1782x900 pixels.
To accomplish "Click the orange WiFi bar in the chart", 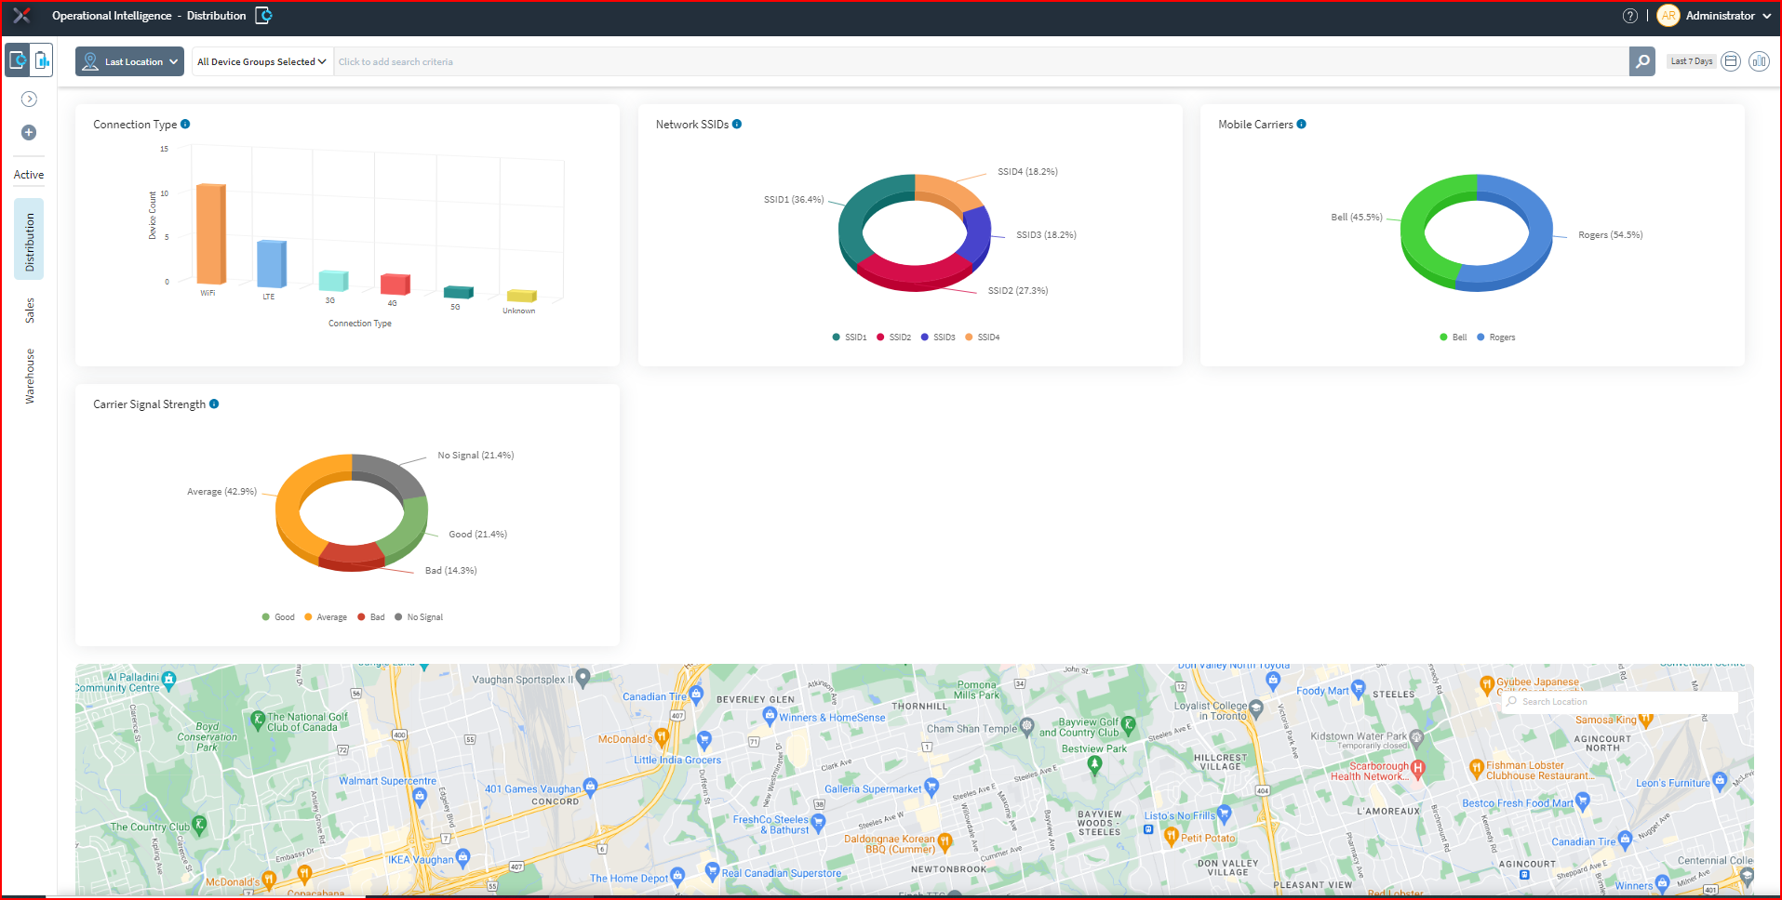I will (x=211, y=233).
